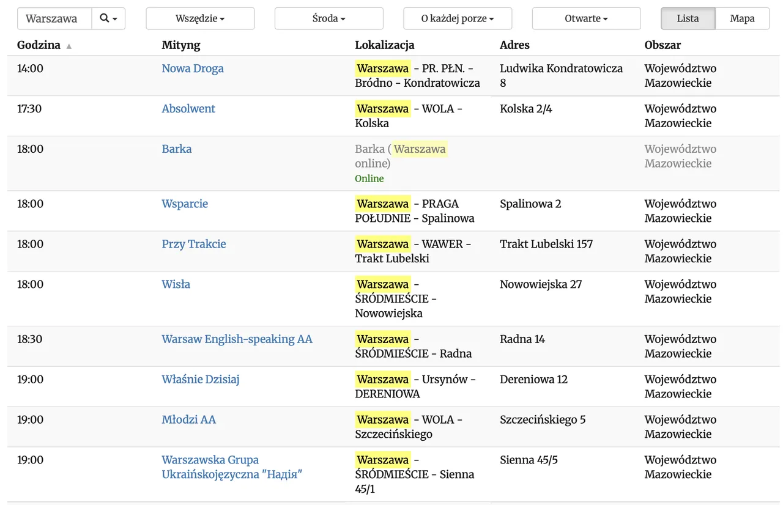Open Przy Trakcie meeting details
Screen dimensions: 783x505
[x=193, y=245]
